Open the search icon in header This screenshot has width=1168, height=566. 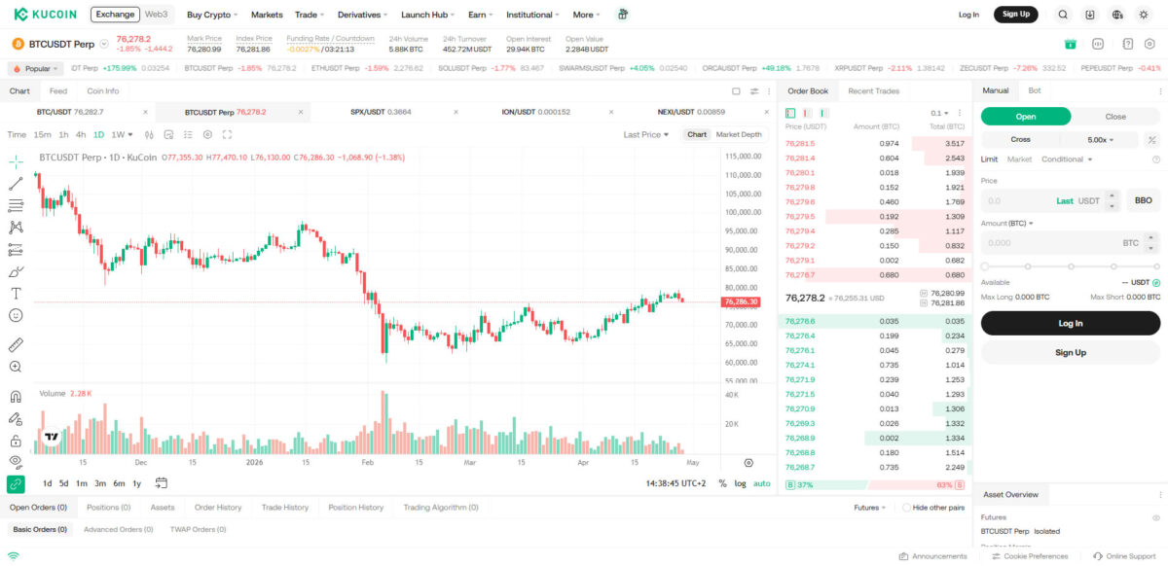click(1063, 15)
